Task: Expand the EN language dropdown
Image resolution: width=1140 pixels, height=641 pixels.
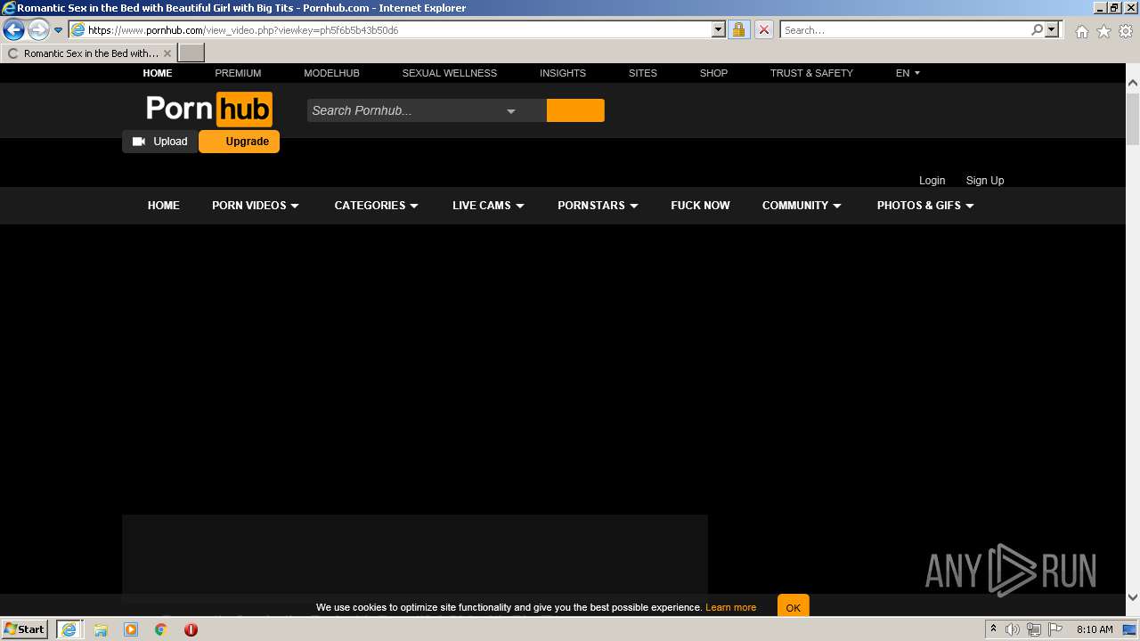Action: point(908,73)
